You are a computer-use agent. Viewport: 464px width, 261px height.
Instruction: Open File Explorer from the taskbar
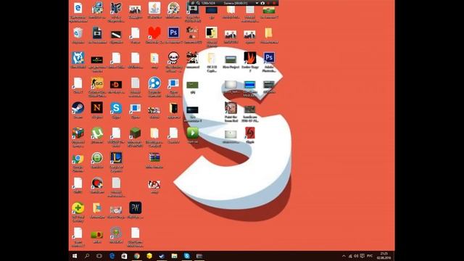[x=174, y=256]
